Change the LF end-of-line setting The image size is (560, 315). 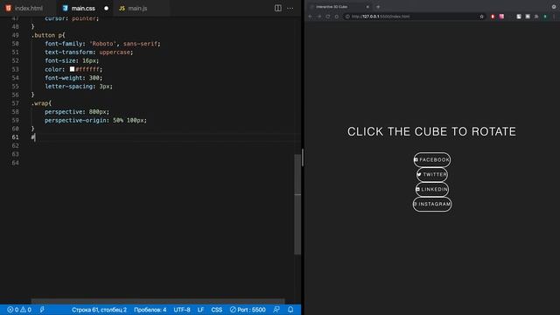[x=200, y=310]
